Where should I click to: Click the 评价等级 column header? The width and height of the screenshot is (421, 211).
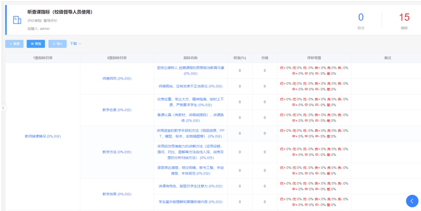[x=314, y=58]
